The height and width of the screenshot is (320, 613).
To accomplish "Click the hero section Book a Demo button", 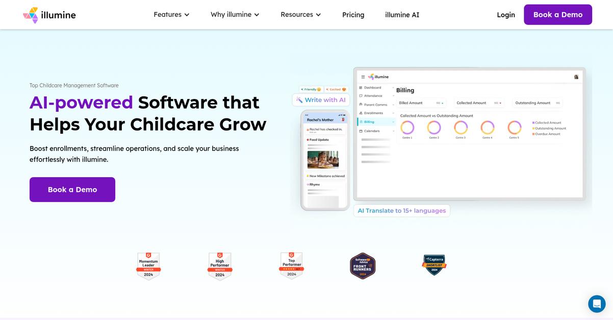I will tap(72, 189).
